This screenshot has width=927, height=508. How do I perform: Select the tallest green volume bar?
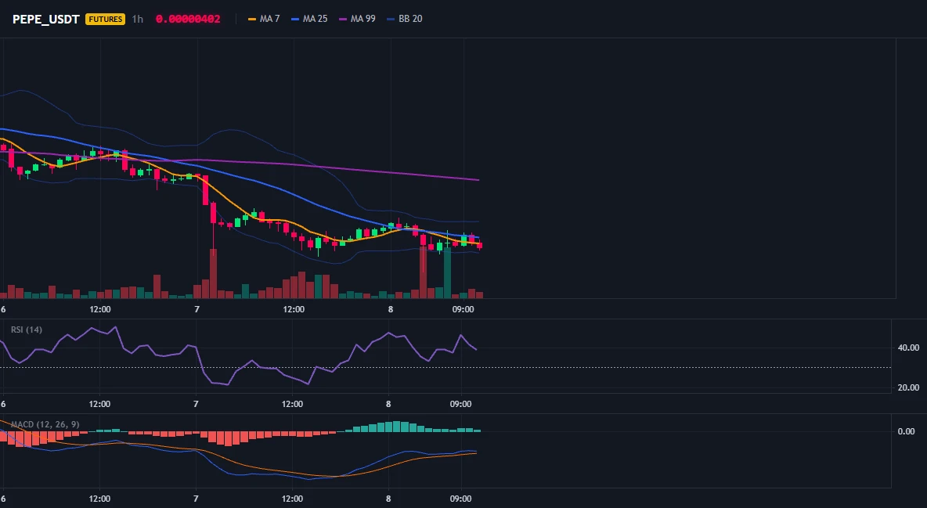coord(448,272)
